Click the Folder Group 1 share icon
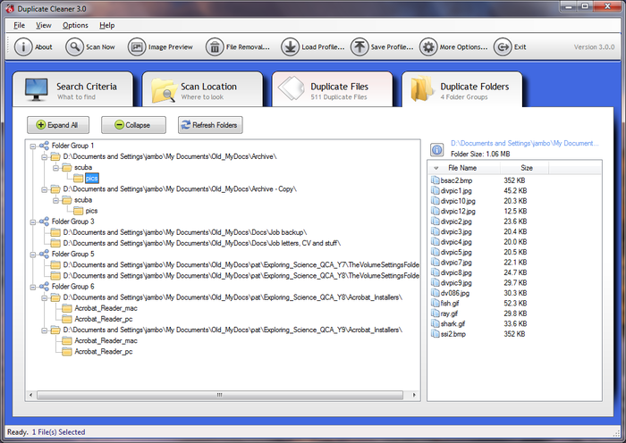This screenshot has width=626, height=443. (44, 146)
